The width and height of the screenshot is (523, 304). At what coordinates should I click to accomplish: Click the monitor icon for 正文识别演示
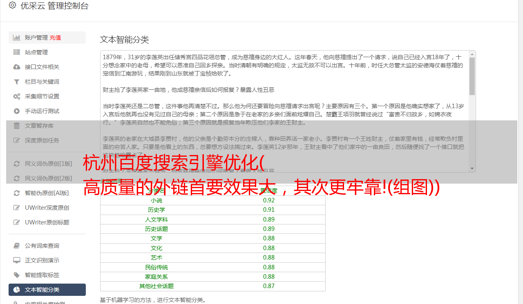(x=17, y=260)
